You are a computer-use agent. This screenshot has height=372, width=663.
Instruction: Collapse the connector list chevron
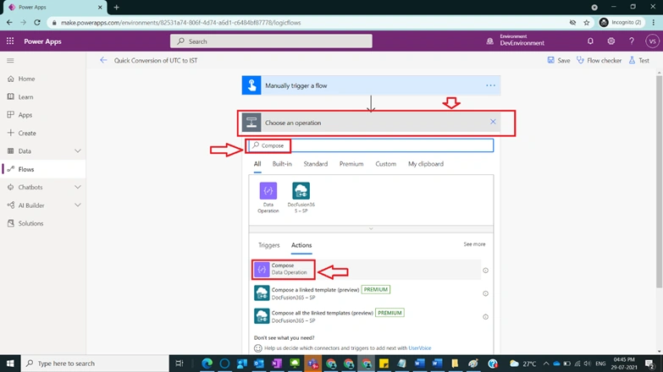point(371,229)
